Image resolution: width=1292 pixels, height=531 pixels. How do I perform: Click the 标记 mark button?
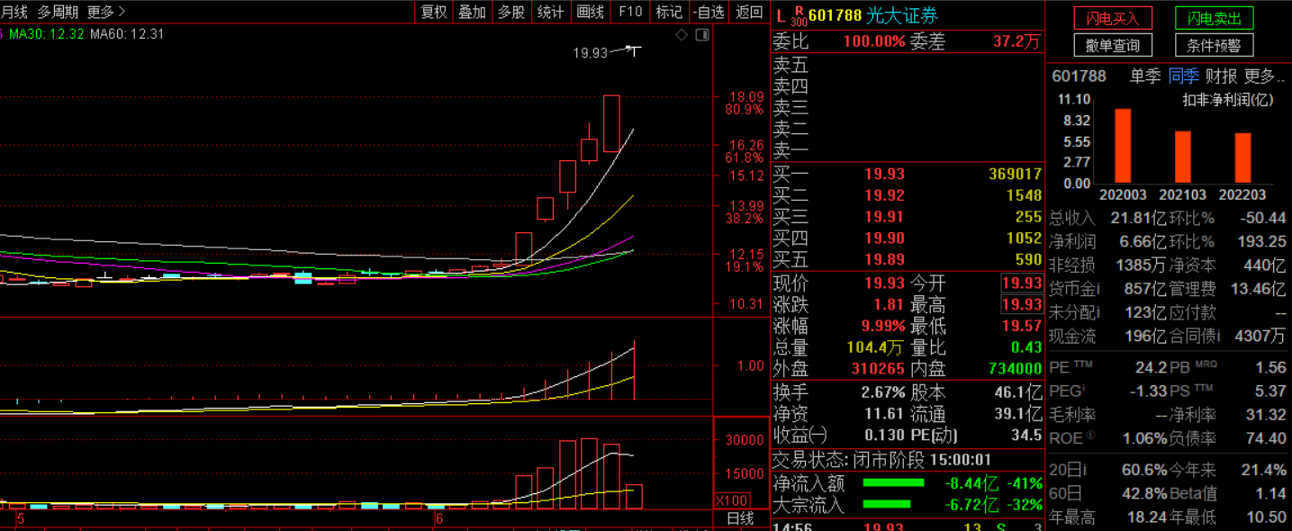point(669,12)
